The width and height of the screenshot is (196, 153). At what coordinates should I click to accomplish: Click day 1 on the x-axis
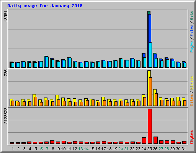coord(13,149)
